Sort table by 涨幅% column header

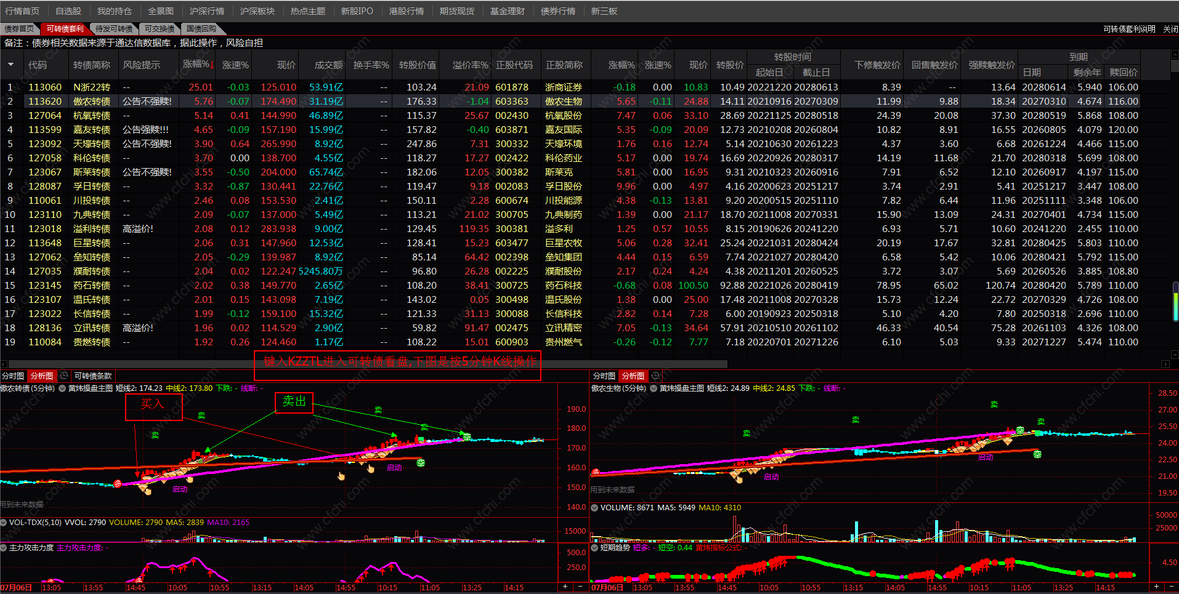(197, 65)
